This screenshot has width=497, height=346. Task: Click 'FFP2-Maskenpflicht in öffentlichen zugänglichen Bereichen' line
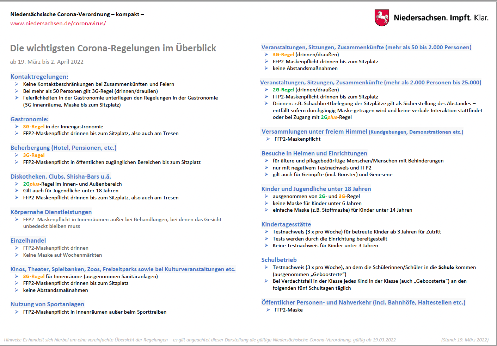pyautogui.click(x=112, y=162)
